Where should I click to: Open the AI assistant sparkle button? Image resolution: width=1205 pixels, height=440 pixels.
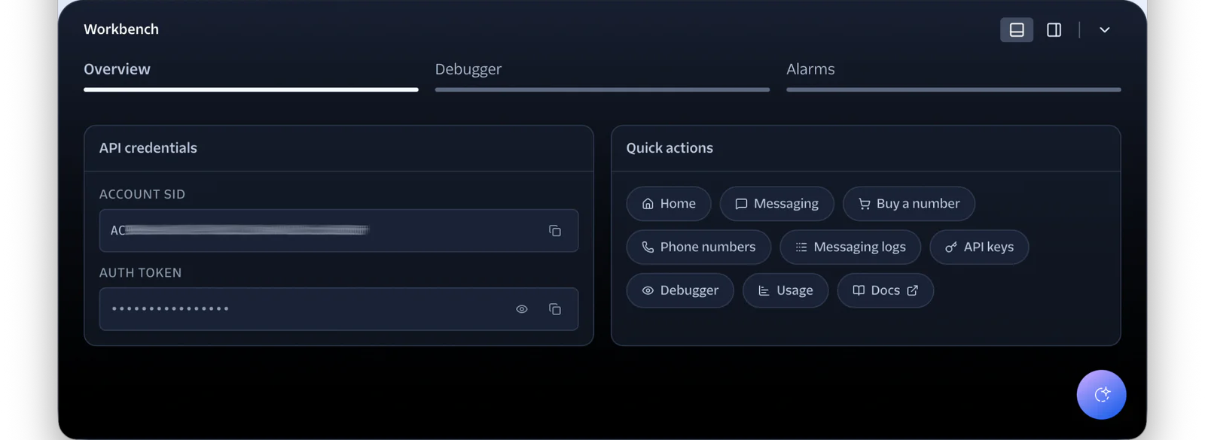coord(1101,394)
